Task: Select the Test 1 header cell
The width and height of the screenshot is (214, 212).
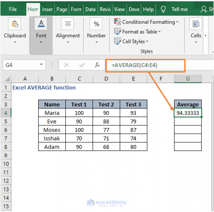Action: 79,104
